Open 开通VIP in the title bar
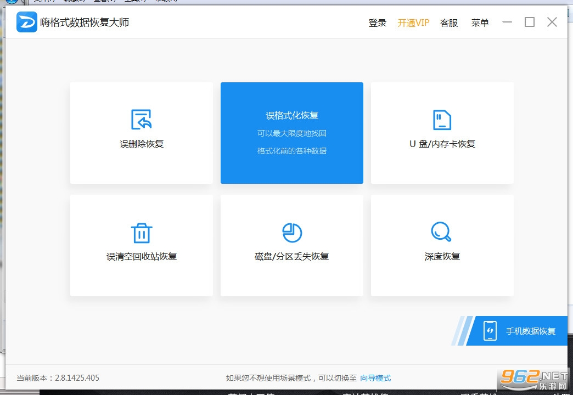Viewport: 573px width, 395px height. [413, 23]
